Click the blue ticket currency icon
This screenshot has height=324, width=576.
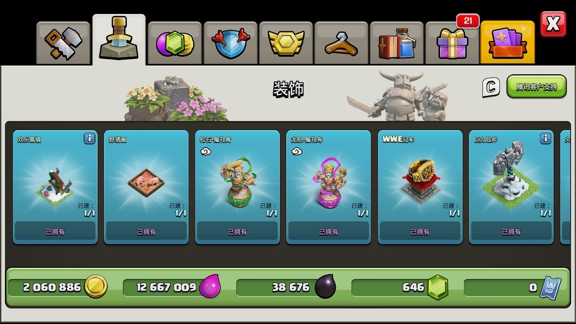point(550,288)
